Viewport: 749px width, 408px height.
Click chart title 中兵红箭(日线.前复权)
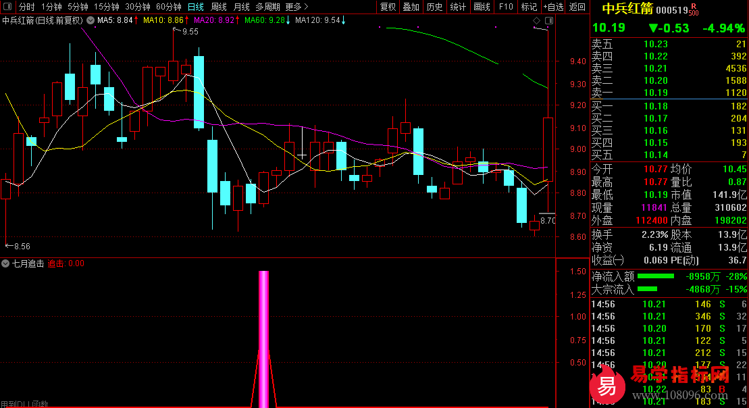[x=43, y=20]
